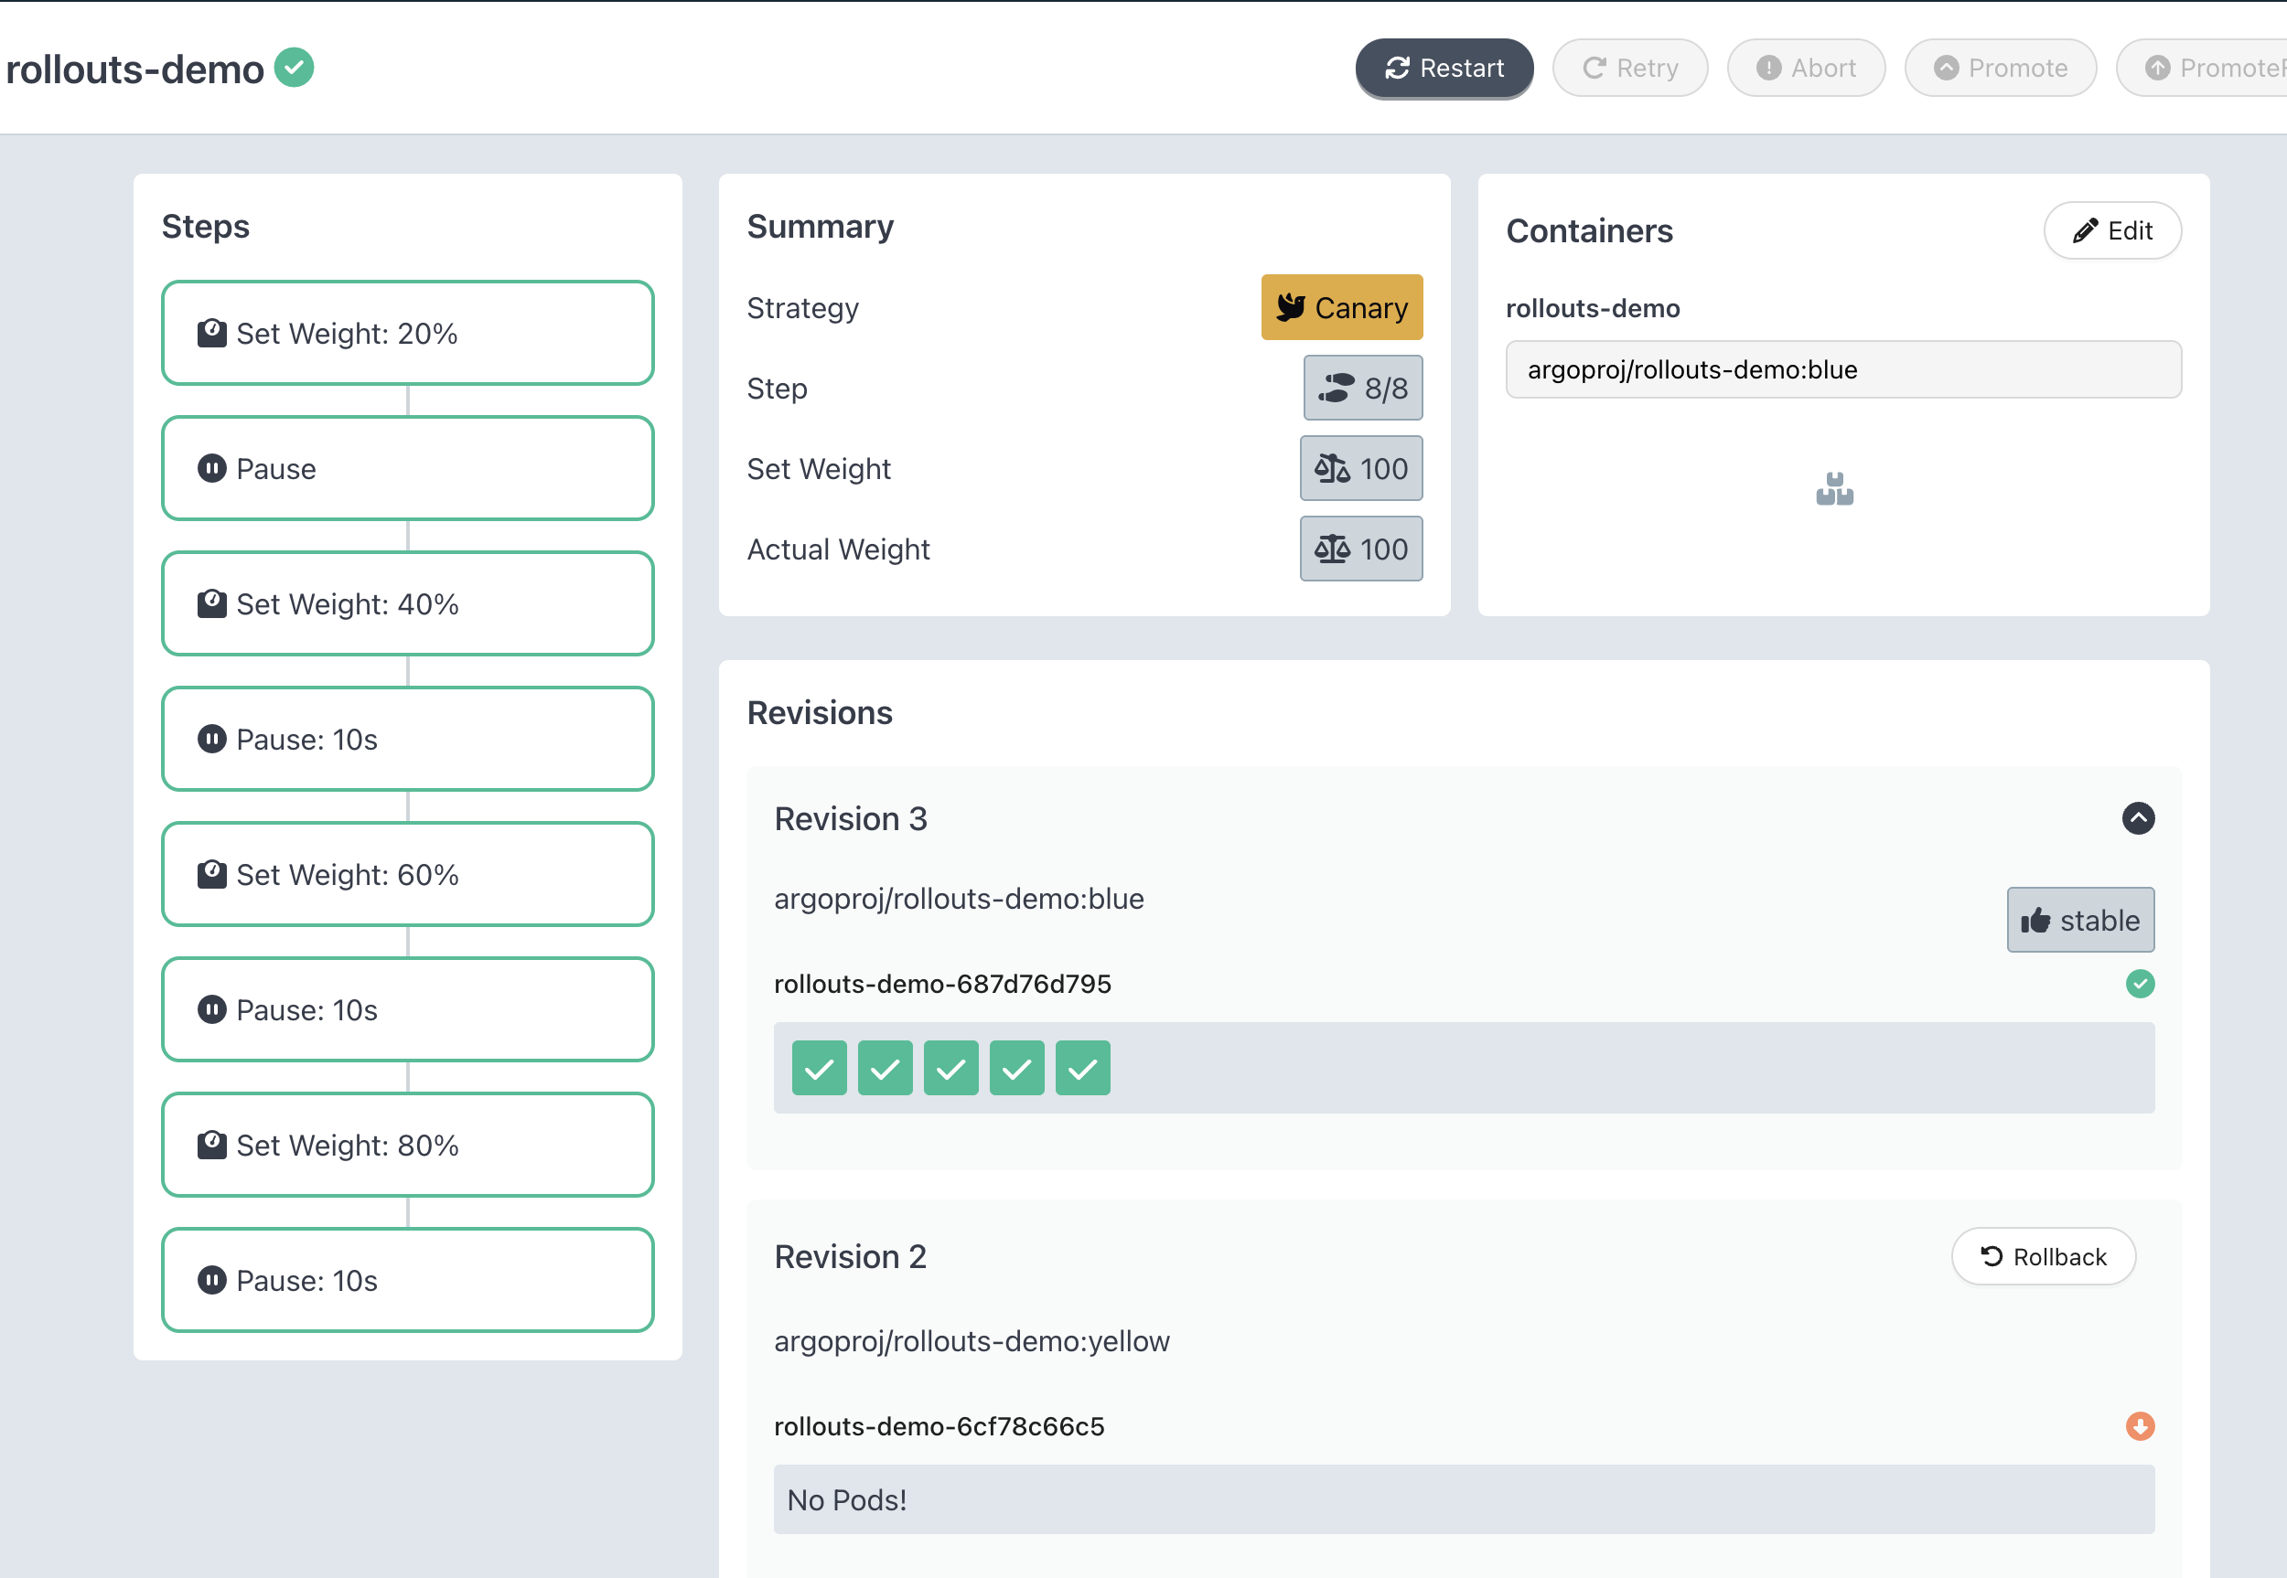Click Edit in the Containers panel
The image size is (2287, 1578).
click(2112, 230)
